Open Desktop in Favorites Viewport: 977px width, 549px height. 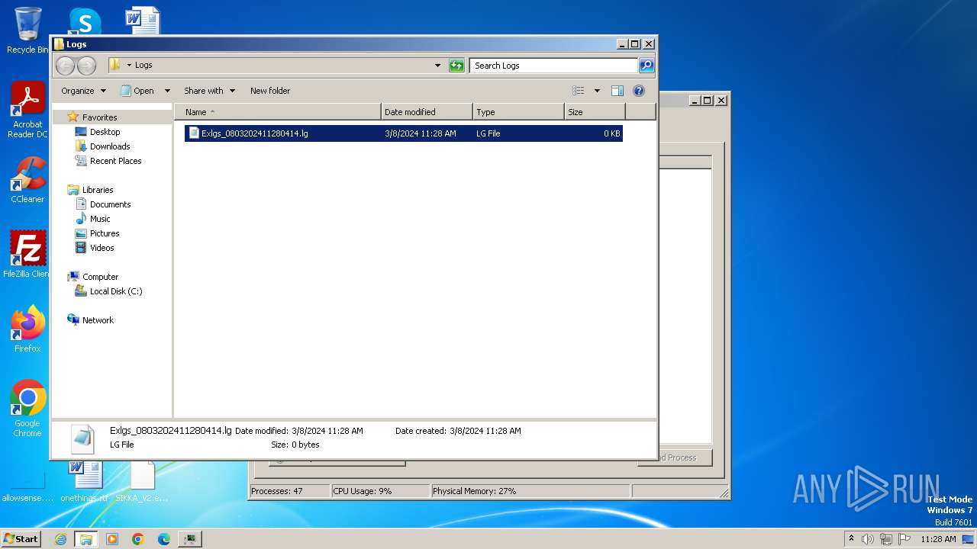click(x=105, y=132)
